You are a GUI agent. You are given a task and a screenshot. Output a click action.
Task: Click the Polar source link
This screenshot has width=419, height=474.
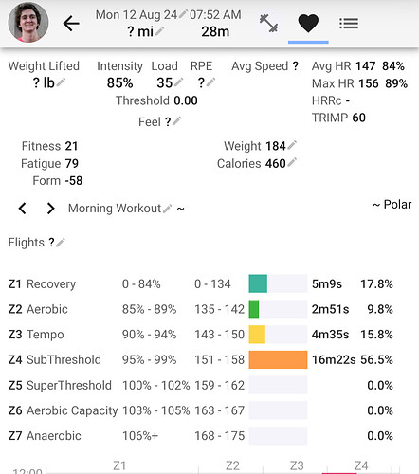(x=392, y=205)
